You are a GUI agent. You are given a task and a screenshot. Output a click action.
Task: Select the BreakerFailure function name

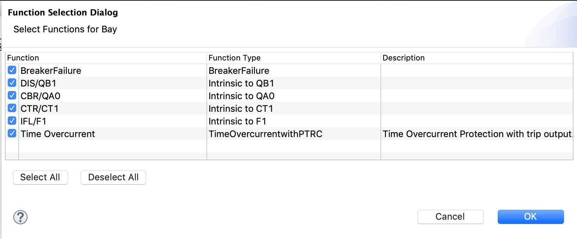pyautogui.click(x=51, y=71)
